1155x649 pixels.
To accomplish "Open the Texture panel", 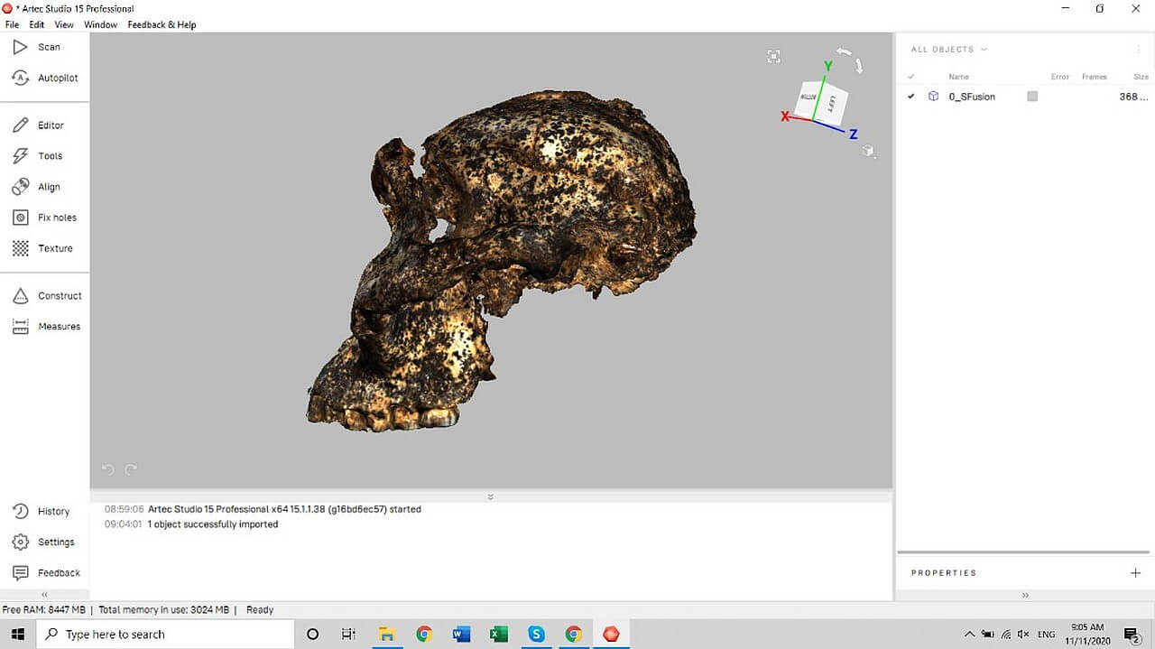I will click(43, 248).
